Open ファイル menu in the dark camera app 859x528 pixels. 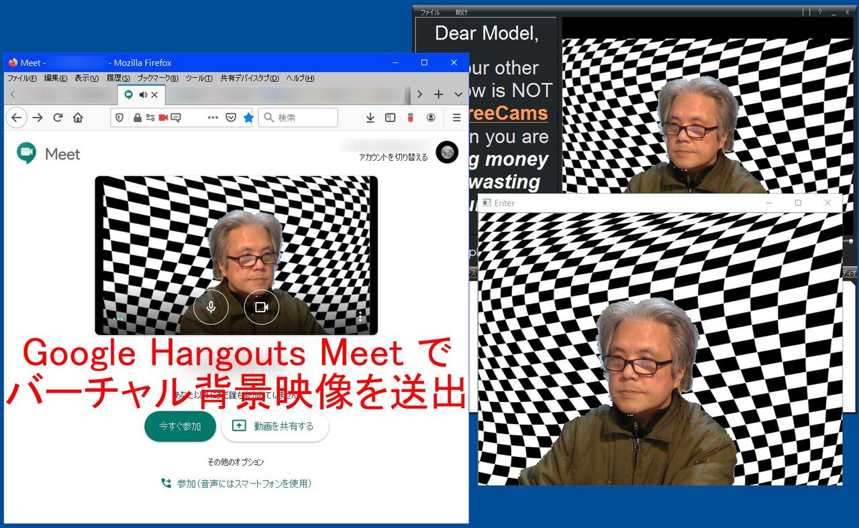click(430, 12)
